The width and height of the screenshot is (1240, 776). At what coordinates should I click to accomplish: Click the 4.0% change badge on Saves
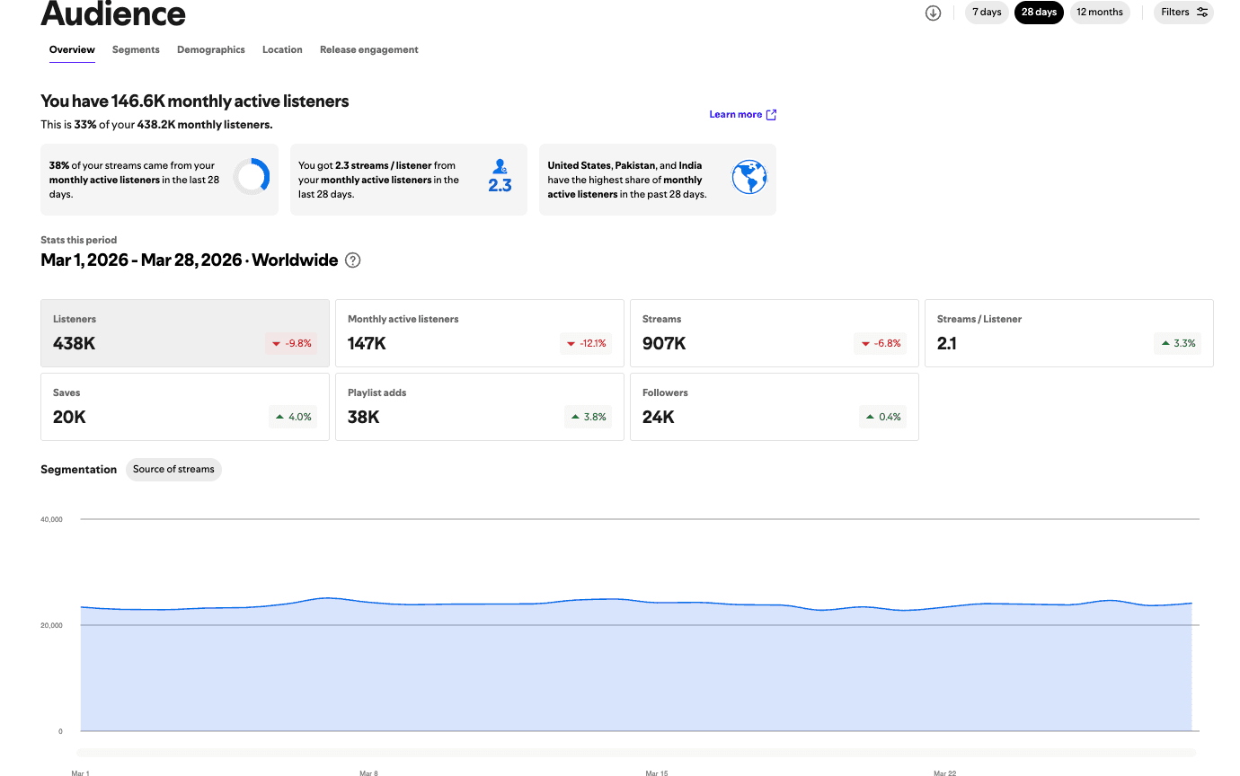pyautogui.click(x=293, y=417)
